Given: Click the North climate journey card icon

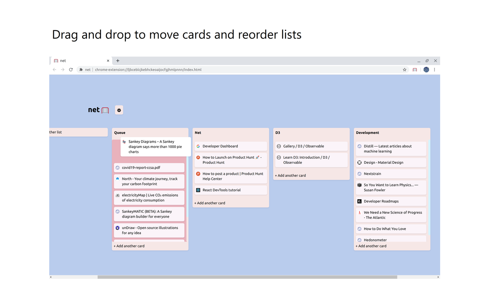Looking at the screenshot, I should pos(118,179).
